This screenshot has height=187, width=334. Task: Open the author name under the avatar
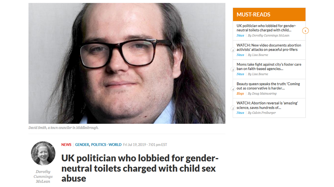(x=43, y=176)
